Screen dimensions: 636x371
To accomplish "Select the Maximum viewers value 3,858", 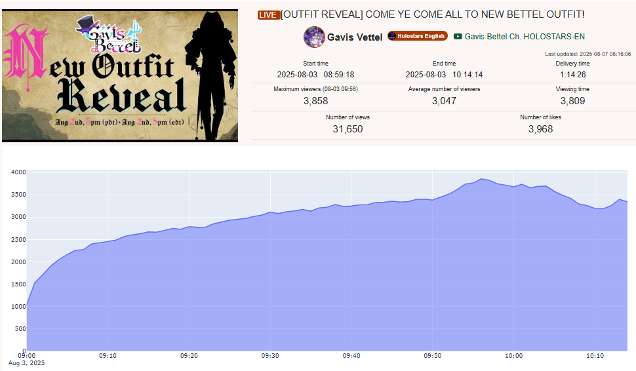I will click(315, 101).
